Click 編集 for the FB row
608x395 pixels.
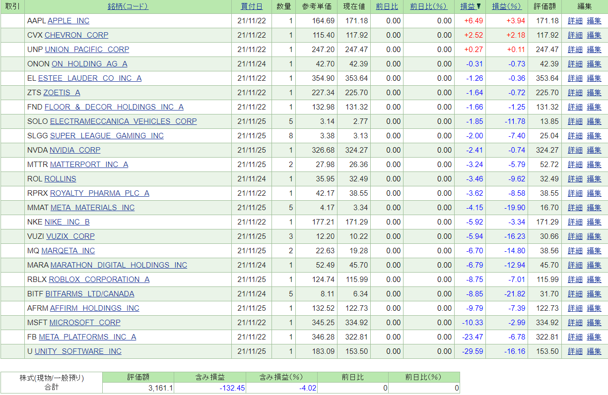pos(594,337)
